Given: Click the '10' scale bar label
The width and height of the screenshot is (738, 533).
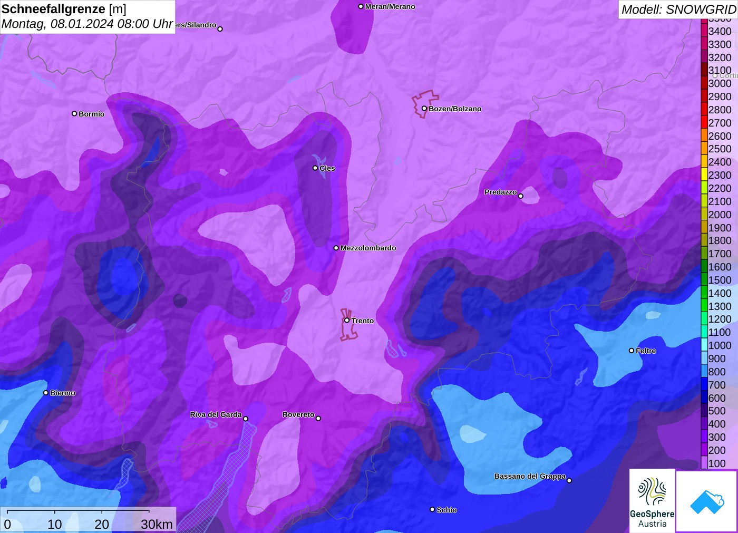Looking at the screenshot, I should pyautogui.click(x=55, y=524).
